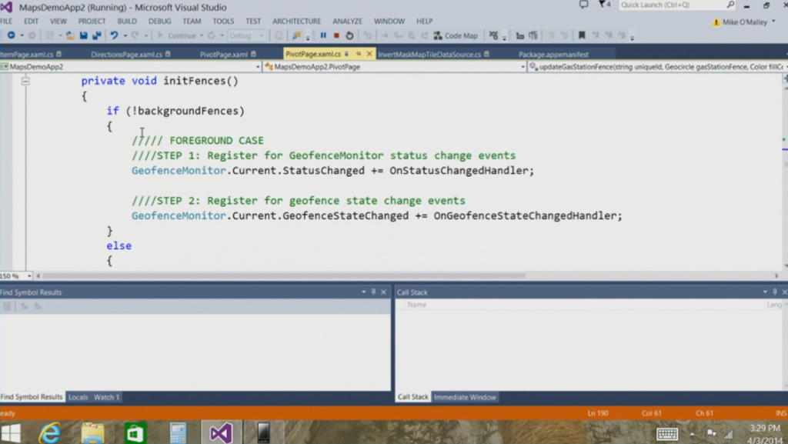
Task: Toggle the pin on PivotPage.xaml.cs tab
Action: point(359,54)
